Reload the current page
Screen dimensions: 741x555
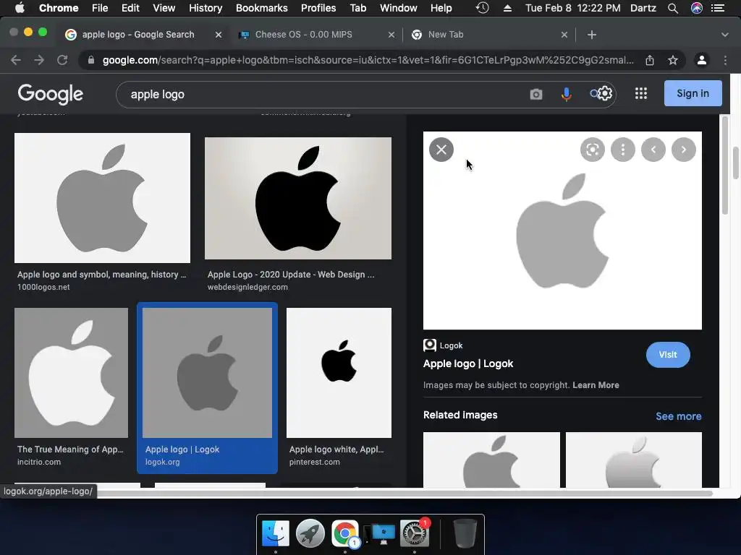point(62,60)
